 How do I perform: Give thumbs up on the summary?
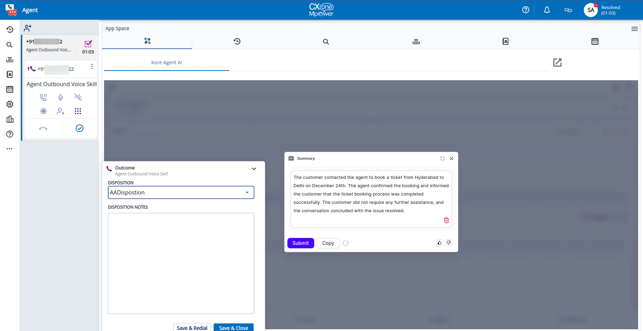pyautogui.click(x=439, y=243)
